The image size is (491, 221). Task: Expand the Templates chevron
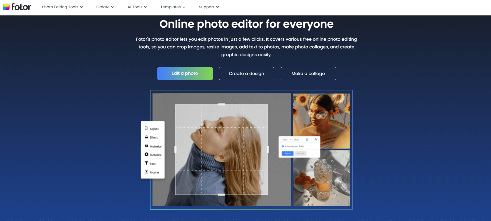point(184,7)
